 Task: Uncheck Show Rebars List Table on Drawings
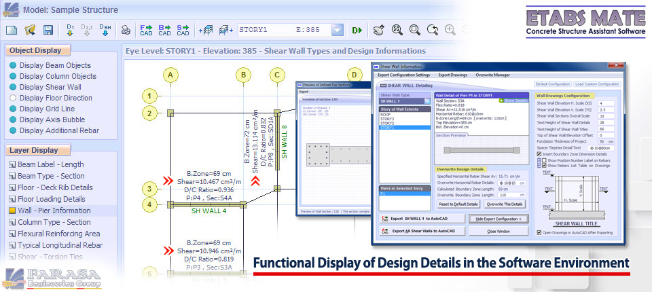pos(544,165)
